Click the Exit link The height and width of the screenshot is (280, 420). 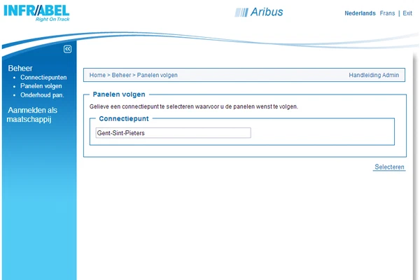coord(407,13)
